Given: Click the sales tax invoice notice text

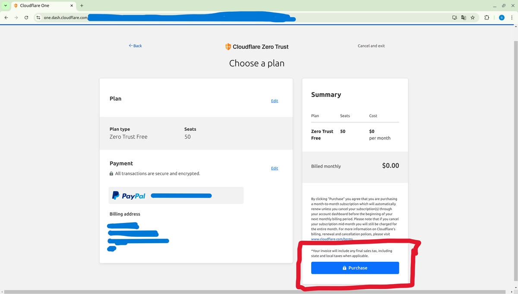Looking at the screenshot, I should 352,253.
